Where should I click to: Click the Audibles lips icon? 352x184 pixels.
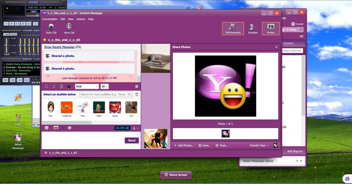coord(56,128)
